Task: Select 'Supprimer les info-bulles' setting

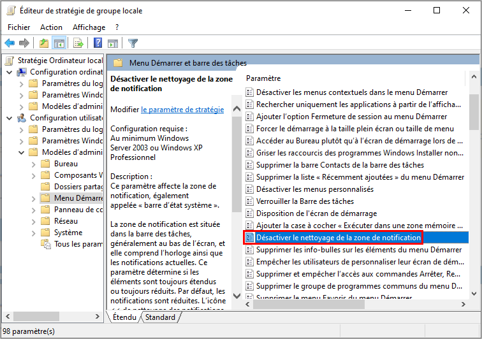Action: point(359,250)
